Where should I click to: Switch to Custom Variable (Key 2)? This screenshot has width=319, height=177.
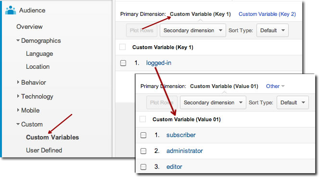coord(267,14)
